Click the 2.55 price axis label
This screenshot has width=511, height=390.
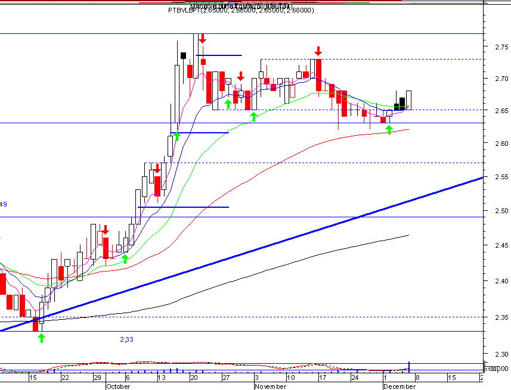click(501, 177)
